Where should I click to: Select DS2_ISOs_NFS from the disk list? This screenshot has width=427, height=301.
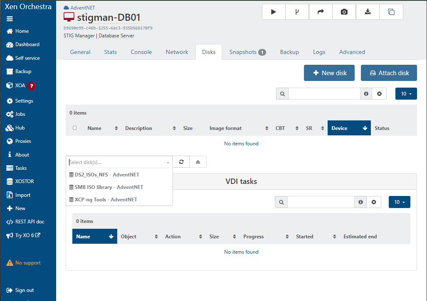coord(107,175)
